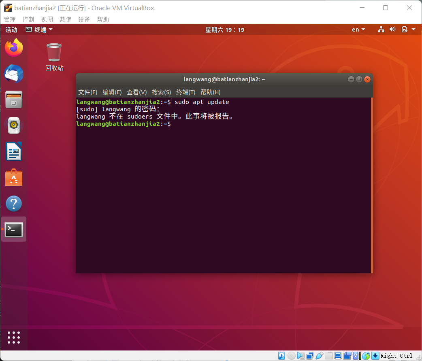Show applications grid at dock bottom
422x361 pixels.
(14, 338)
